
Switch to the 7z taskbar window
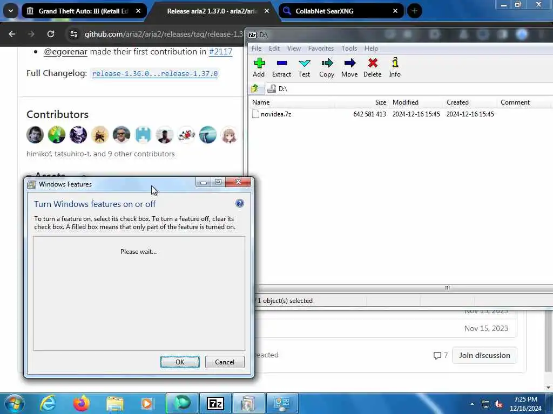click(215, 403)
